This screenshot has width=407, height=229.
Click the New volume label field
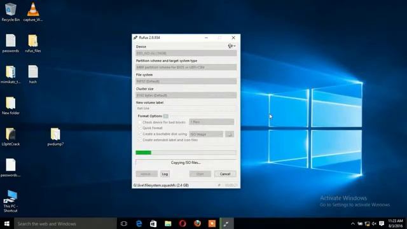(x=186, y=108)
